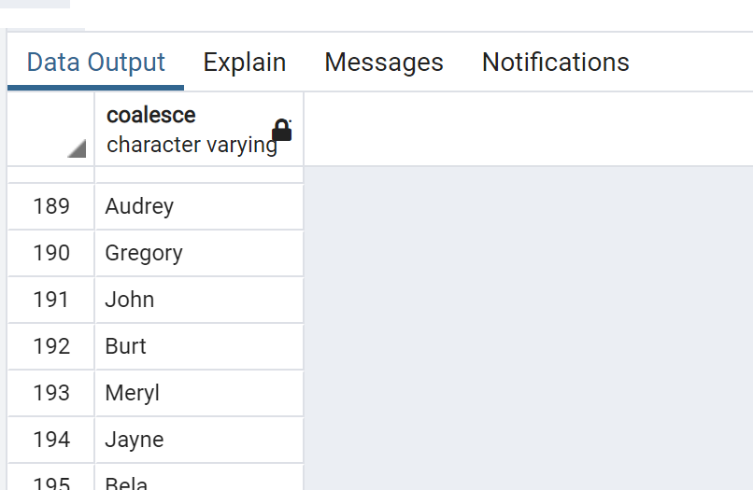Click the cell containing John

[x=199, y=300]
